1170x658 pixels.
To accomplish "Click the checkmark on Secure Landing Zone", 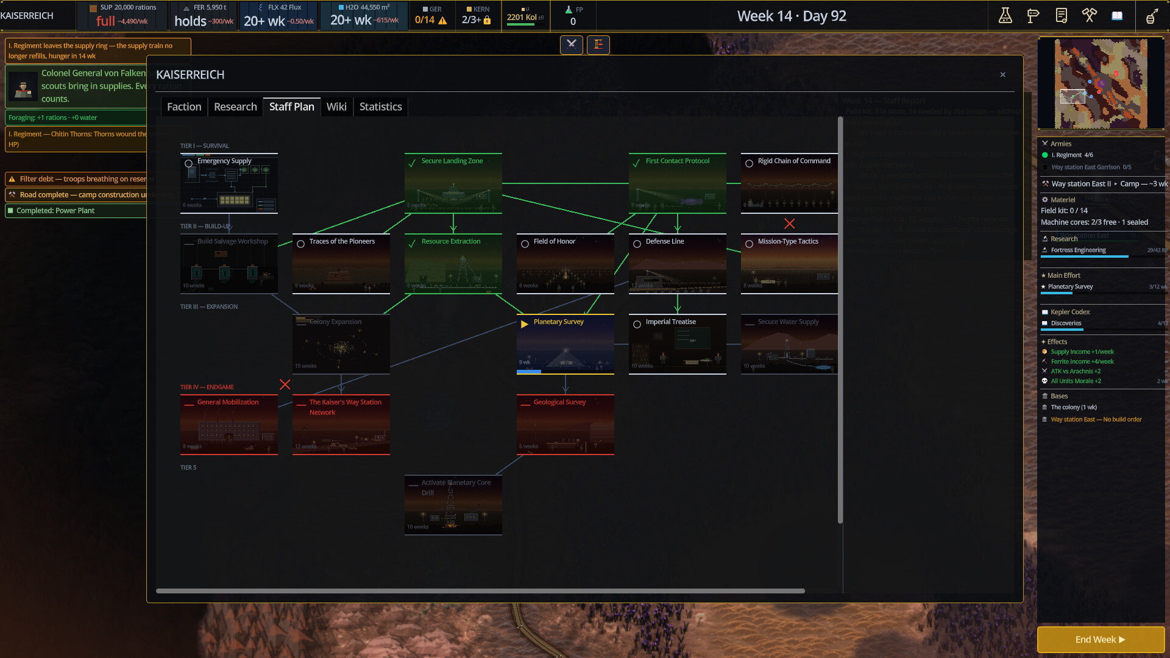I will (413, 163).
